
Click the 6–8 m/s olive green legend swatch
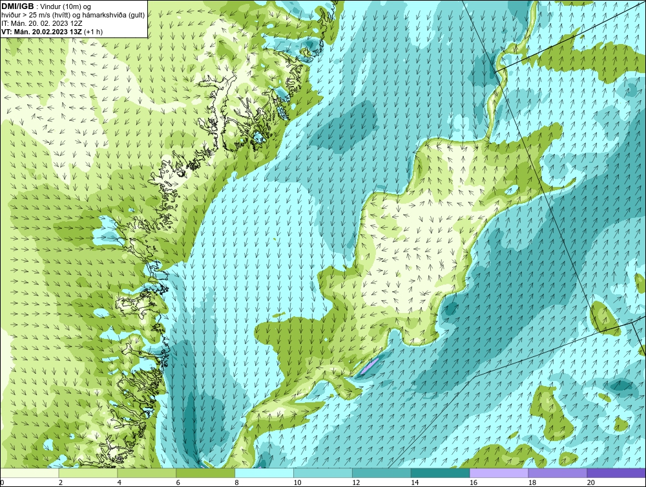205,473
